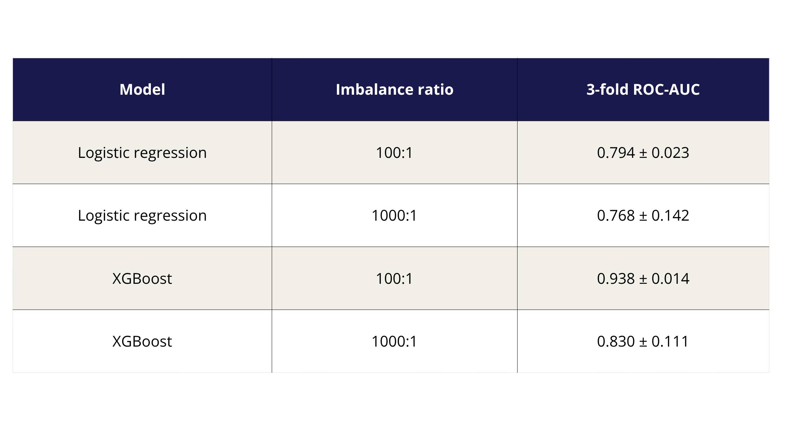
Task: Click the Imbalance ratio column header
Action: (x=394, y=89)
